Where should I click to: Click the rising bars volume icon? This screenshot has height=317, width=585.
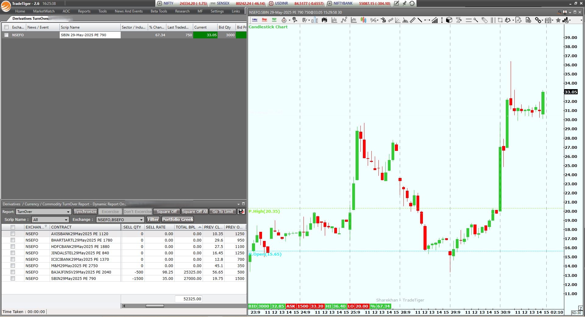(x=435, y=20)
